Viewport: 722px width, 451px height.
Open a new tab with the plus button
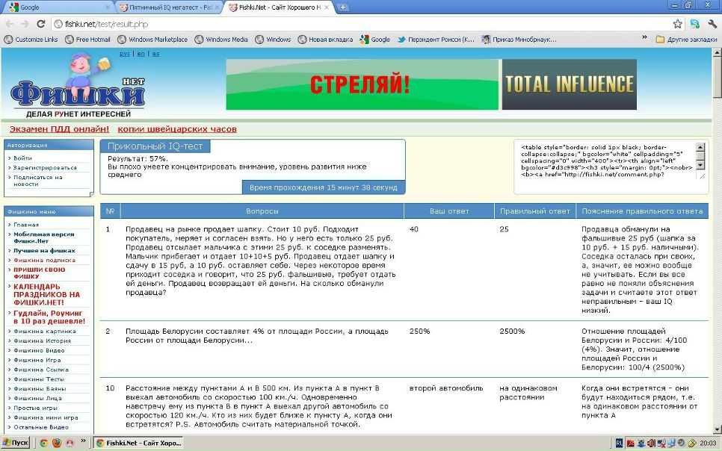coord(342,7)
